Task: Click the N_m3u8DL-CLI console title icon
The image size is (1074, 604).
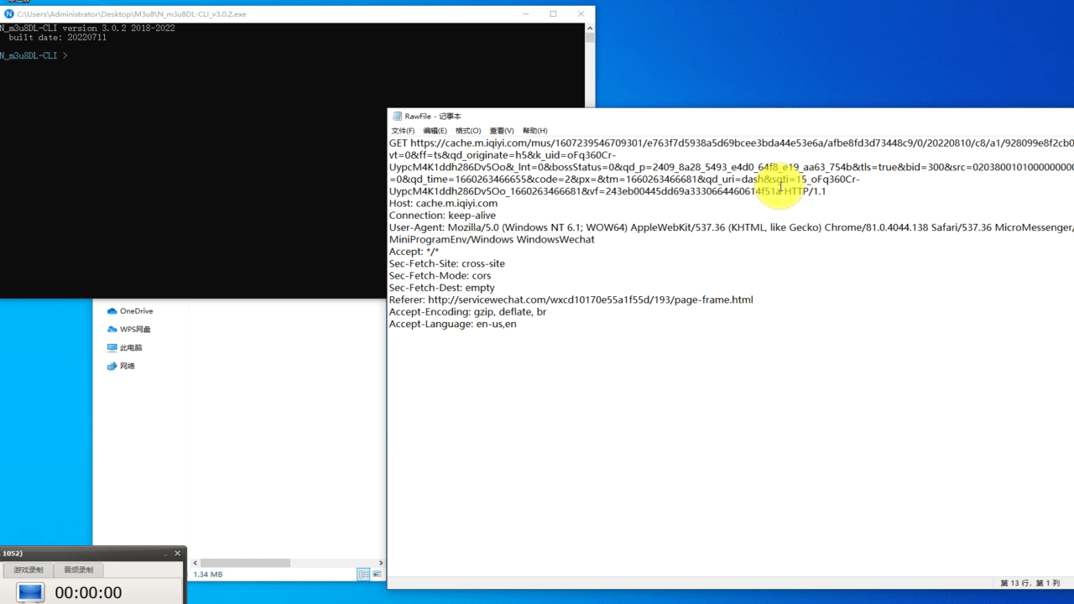Action: [x=9, y=13]
